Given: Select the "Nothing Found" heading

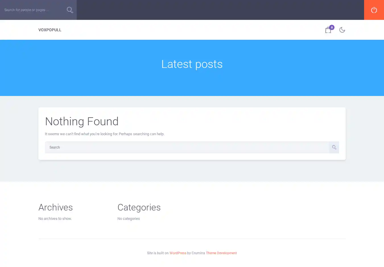Looking at the screenshot, I should click(x=82, y=122).
